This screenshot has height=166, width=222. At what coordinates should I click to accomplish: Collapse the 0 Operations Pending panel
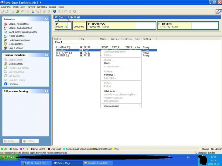(46, 91)
